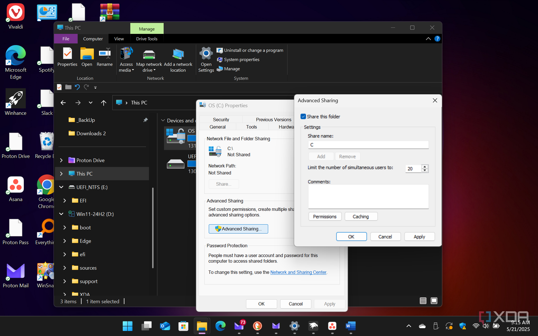Click Uninstall or change a program
This screenshot has height=336, width=538.
(250, 50)
